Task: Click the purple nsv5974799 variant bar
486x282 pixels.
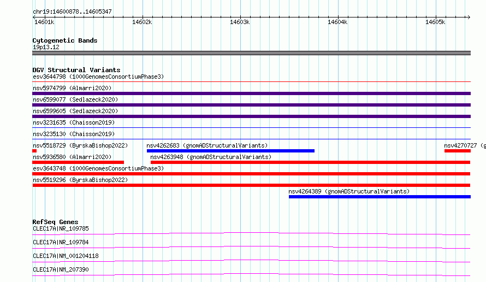Action: point(251,93)
